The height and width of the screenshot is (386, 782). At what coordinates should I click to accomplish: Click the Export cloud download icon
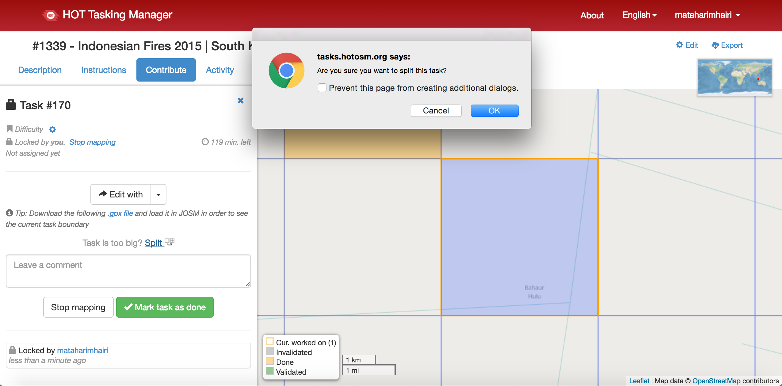click(715, 45)
